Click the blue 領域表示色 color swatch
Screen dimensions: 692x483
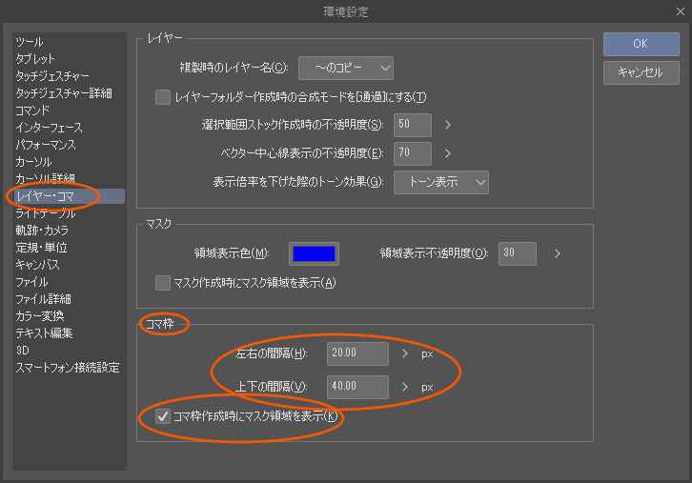[315, 253]
